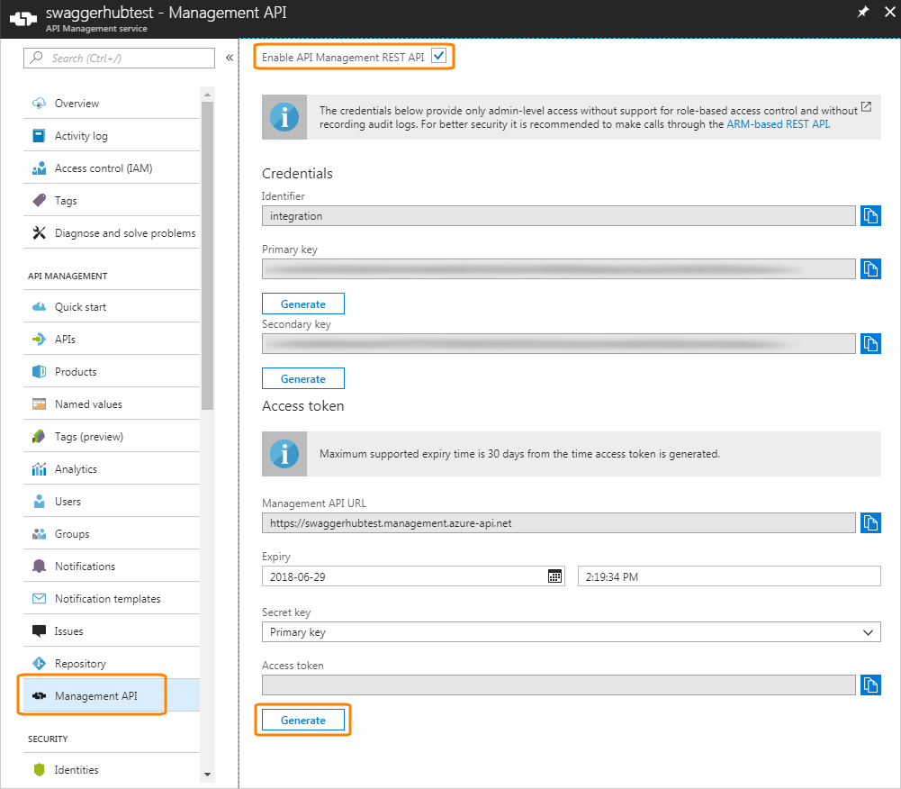The height and width of the screenshot is (789, 901).
Task: Generate a new Access token
Action: point(303,719)
